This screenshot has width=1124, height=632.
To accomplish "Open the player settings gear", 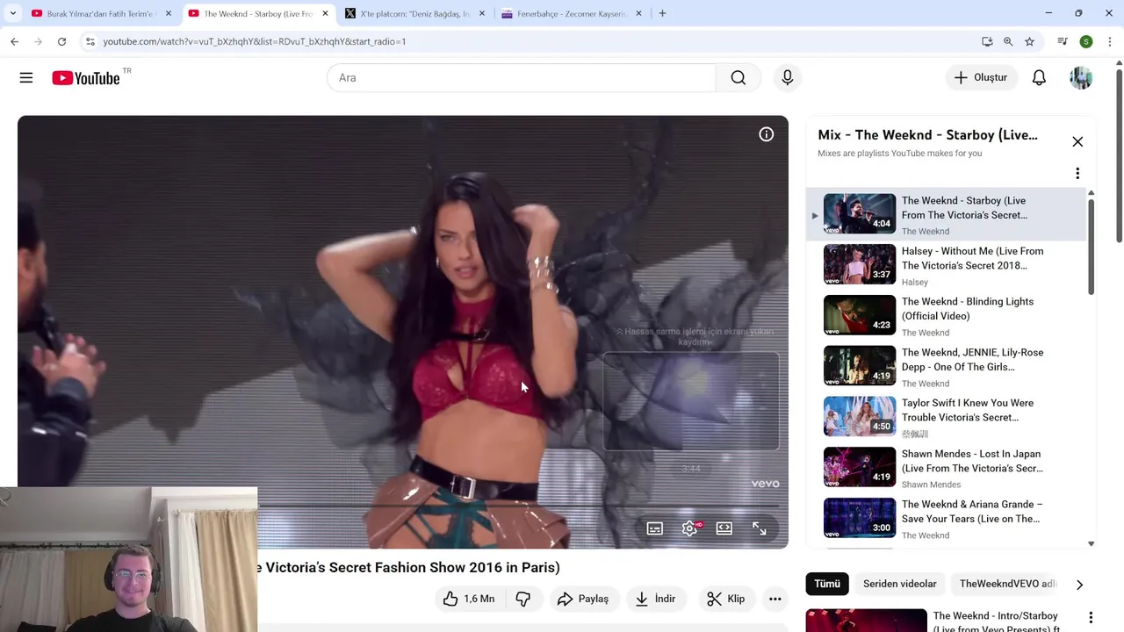I will [x=689, y=528].
